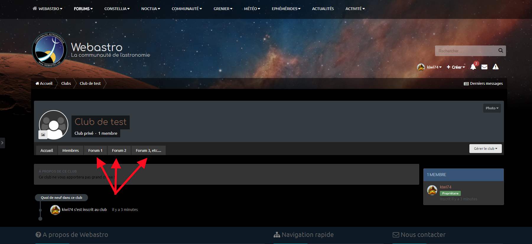Click the Club de test heading
The height and width of the screenshot is (244, 532).
[100, 122]
